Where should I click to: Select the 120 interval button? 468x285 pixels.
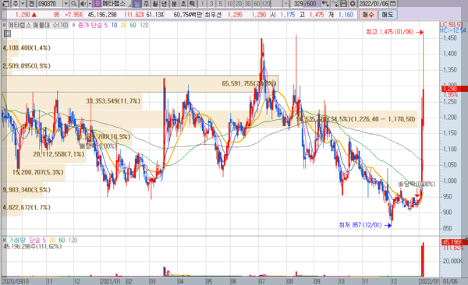266,4
